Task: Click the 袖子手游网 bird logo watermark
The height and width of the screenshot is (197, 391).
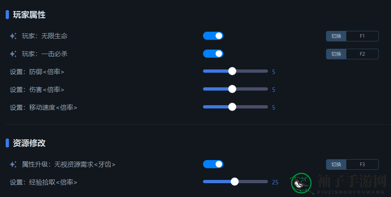Action: 301,184
